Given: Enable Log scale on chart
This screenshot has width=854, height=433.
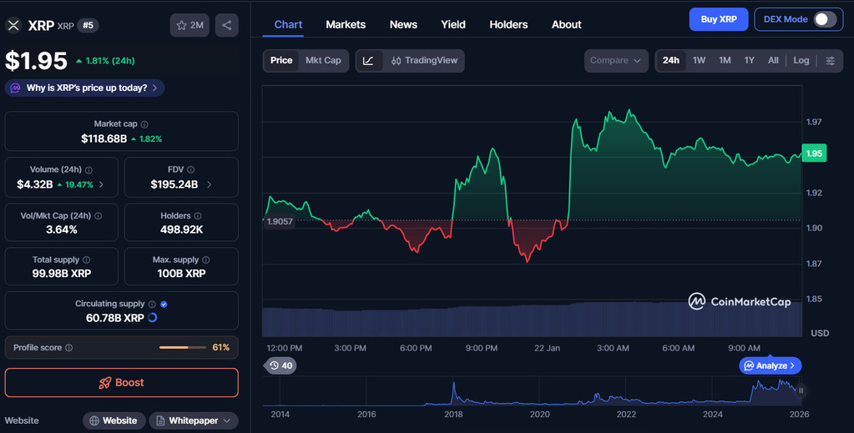Looking at the screenshot, I should click(x=801, y=61).
